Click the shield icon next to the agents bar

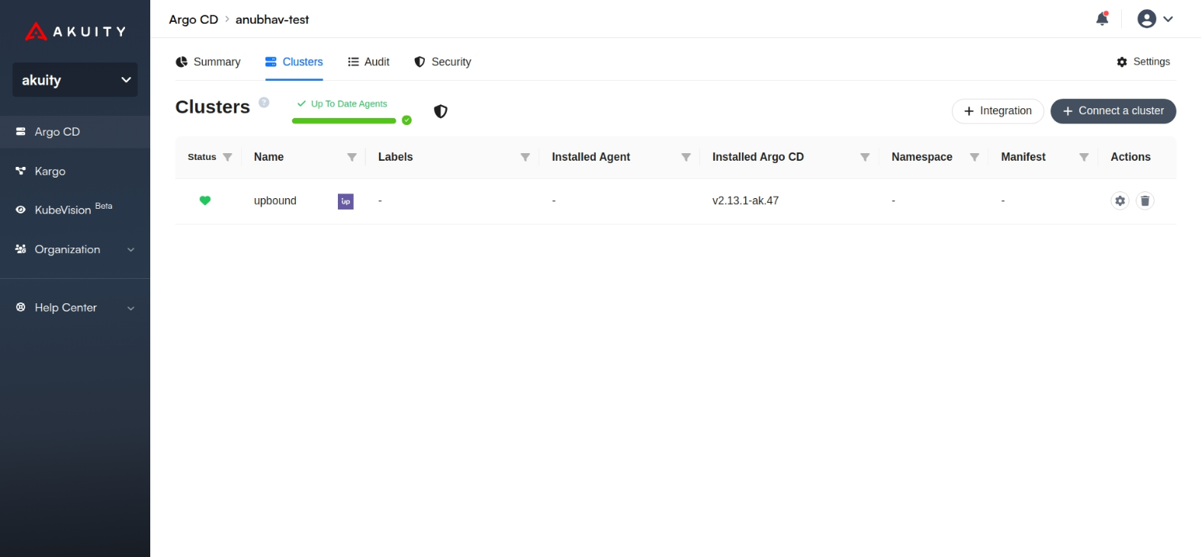point(441,111)
